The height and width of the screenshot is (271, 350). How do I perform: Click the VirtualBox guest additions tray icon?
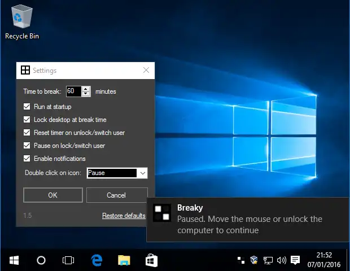(254, 260)
